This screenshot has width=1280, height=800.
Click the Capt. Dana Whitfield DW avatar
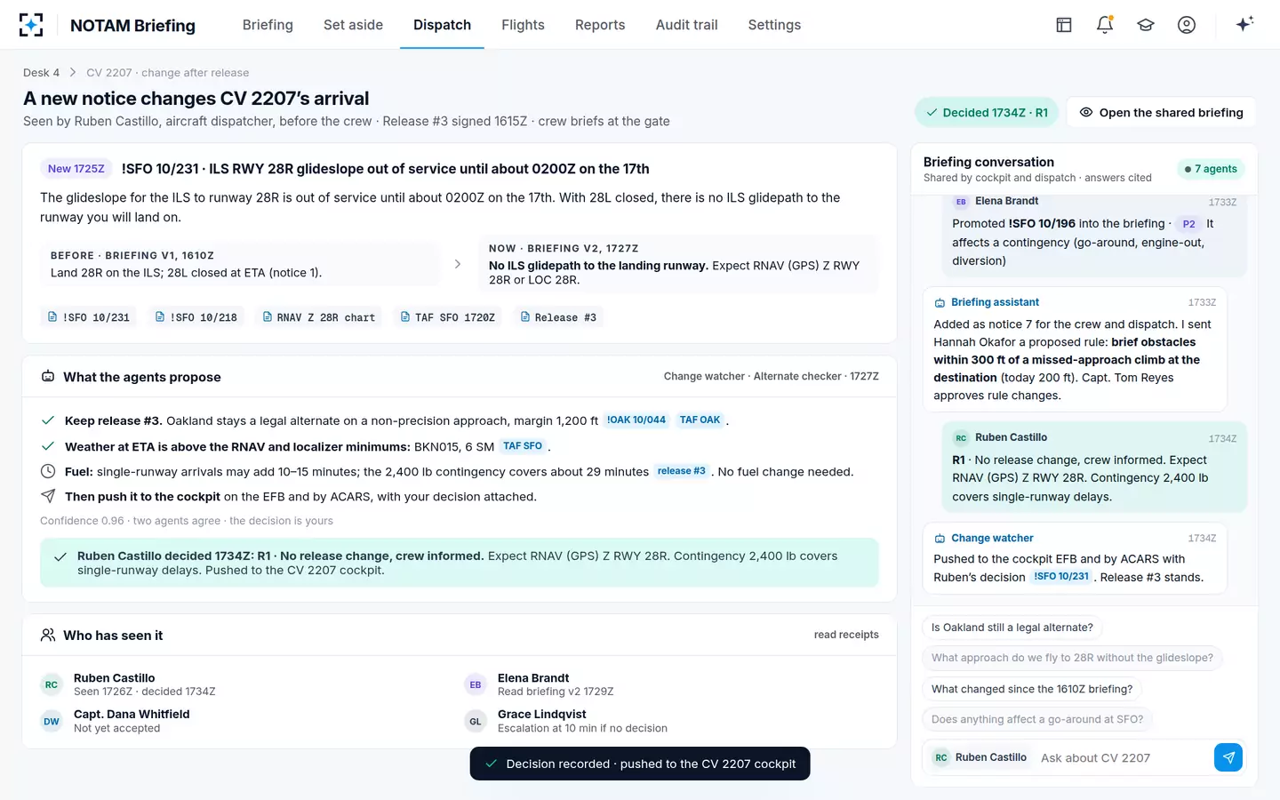point(52,721)
